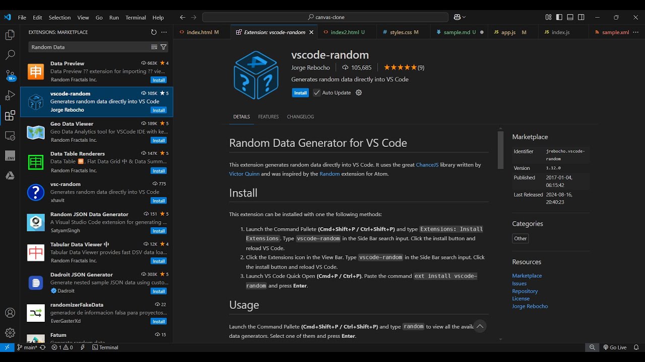Open notifications bell in status bar
This screenshot has height=362, width=645.
(636, 347)
